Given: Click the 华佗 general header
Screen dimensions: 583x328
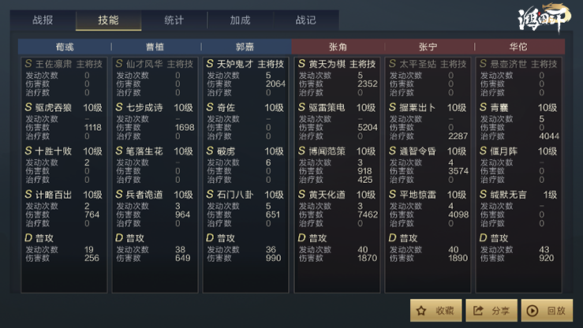Looking at the screenshot, I should tap(518, 47).
